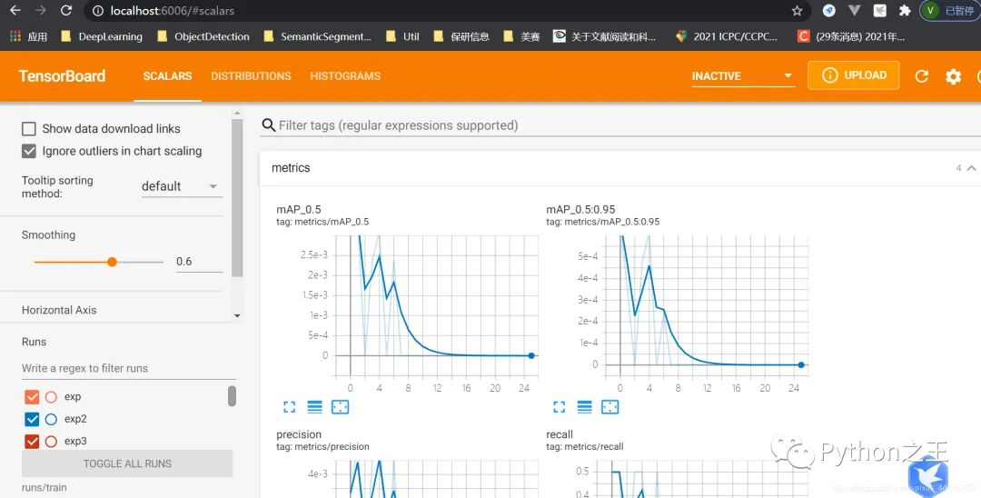The image size is (981, 498).
Task: Select only exp2 run via its radio circle
Action: coord(51,419)
